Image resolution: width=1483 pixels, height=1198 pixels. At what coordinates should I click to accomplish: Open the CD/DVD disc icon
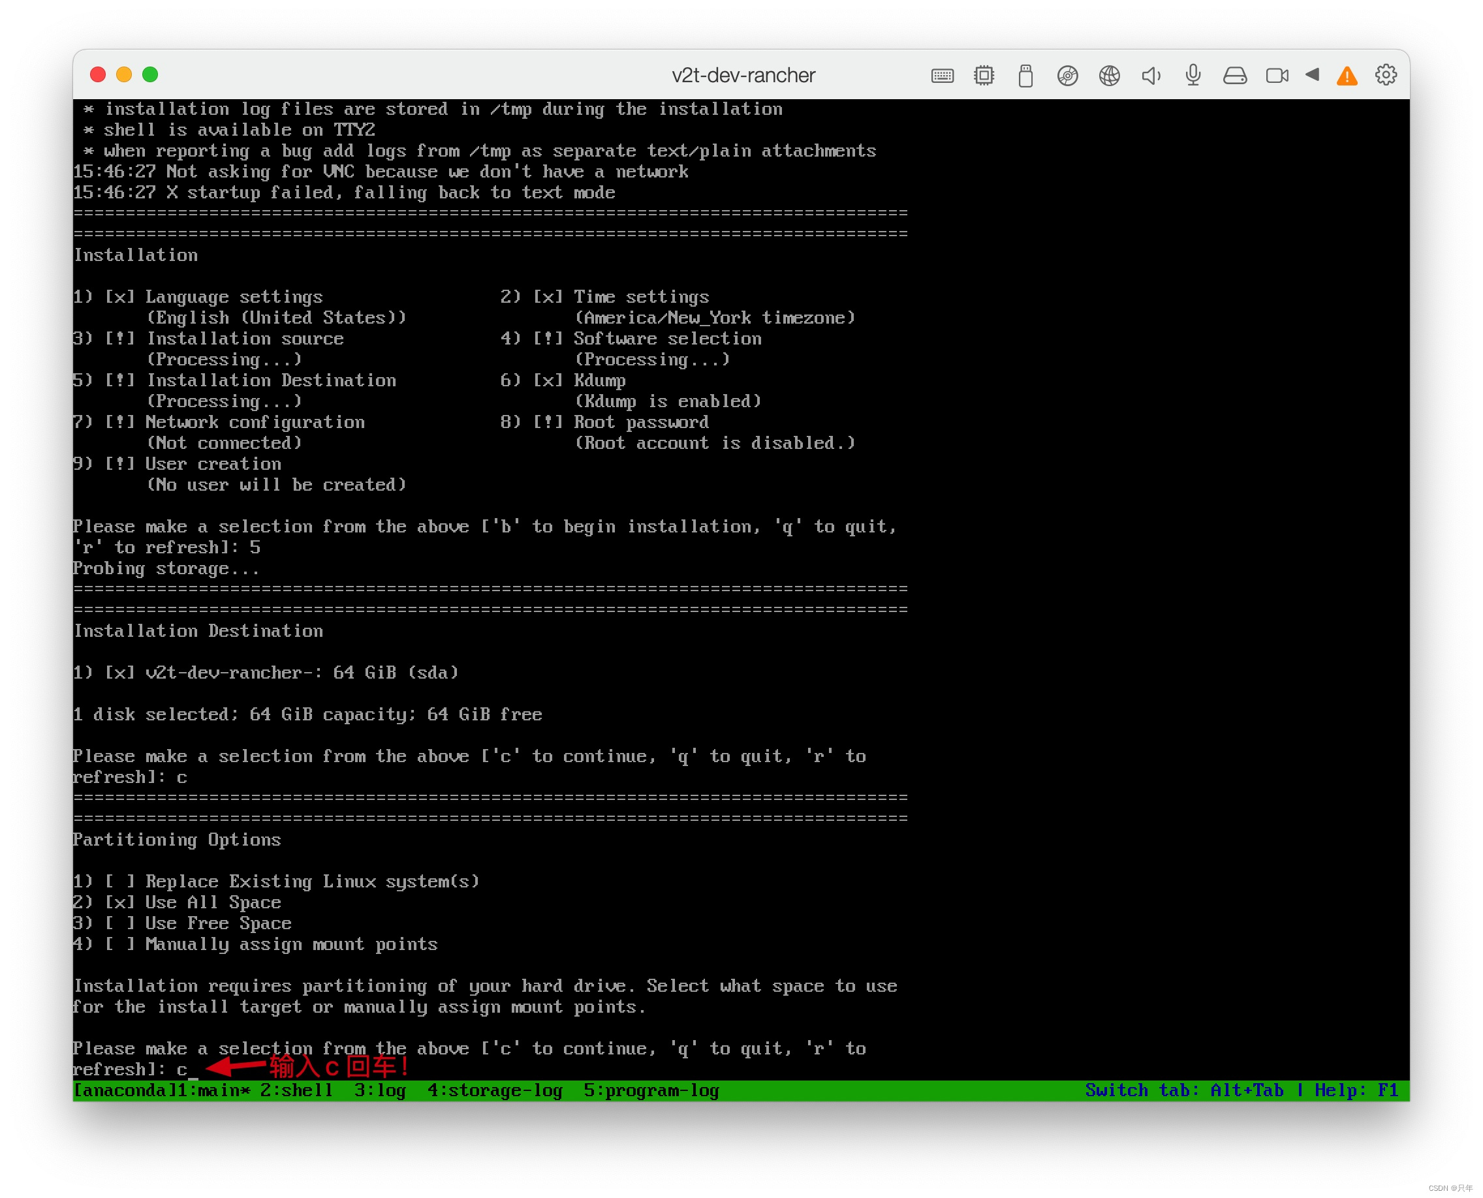[1067, 75]
